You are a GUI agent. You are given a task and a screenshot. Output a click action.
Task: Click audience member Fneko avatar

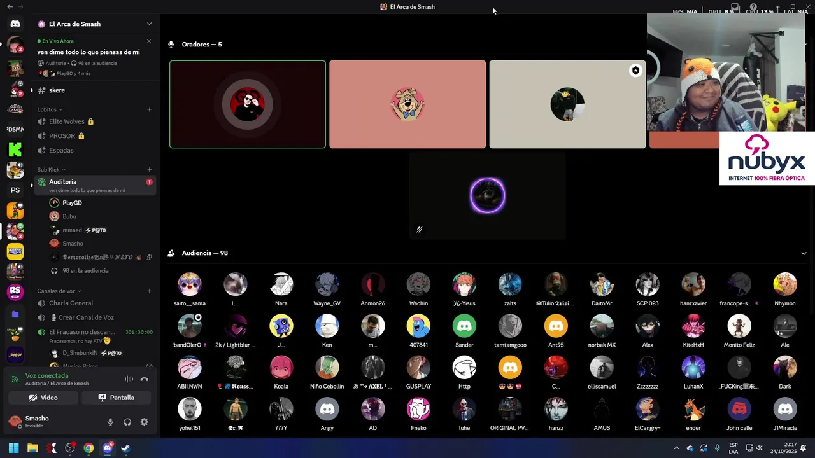tap(418, 409)
